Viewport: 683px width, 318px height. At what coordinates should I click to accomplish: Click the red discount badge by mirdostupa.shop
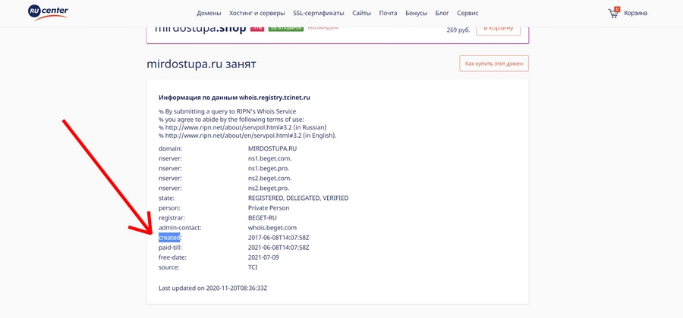point(257,29)
